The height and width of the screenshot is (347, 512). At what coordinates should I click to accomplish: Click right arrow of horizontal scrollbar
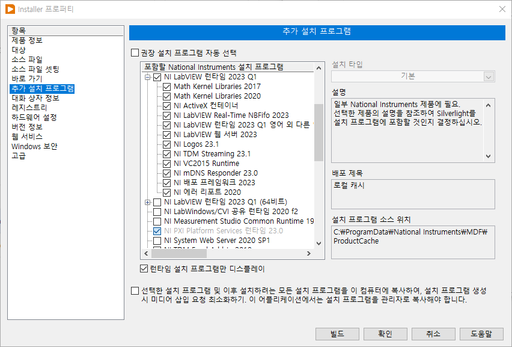click(308, 254)
